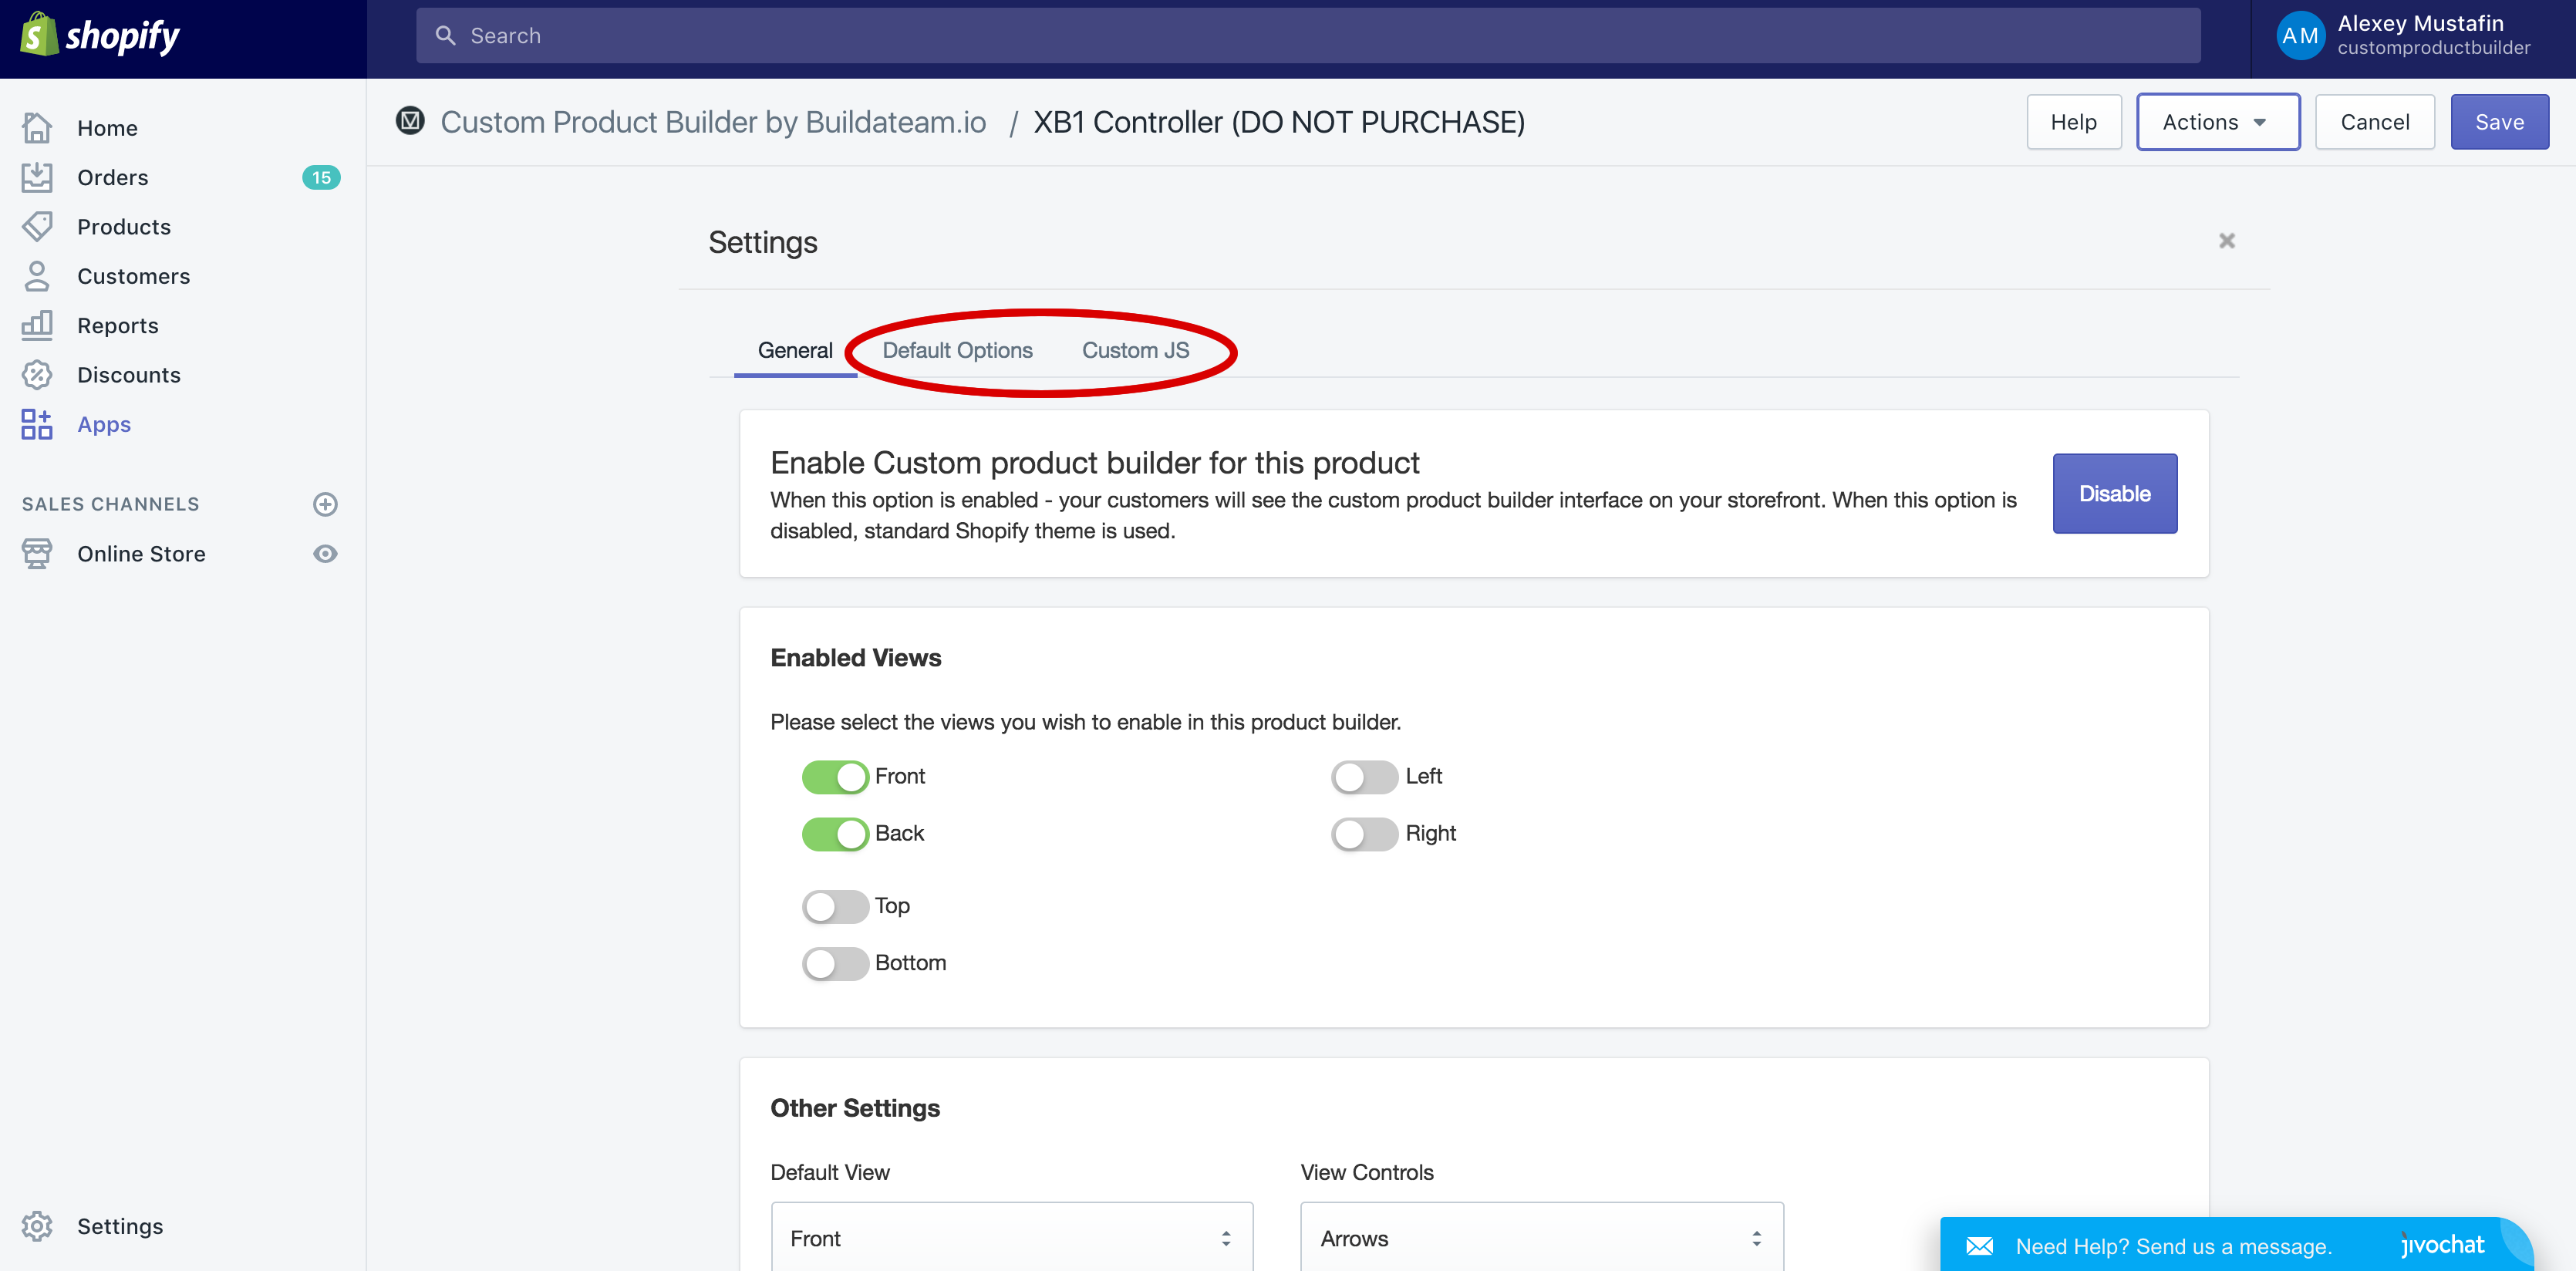
Task: Click the AM user avatar
Action: click(2300, 36)
